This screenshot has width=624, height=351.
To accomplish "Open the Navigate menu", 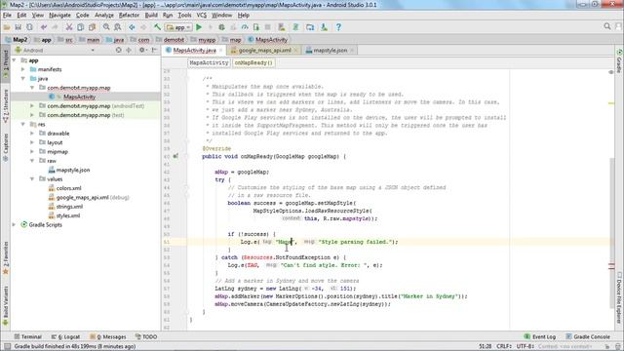I will 59,16.
